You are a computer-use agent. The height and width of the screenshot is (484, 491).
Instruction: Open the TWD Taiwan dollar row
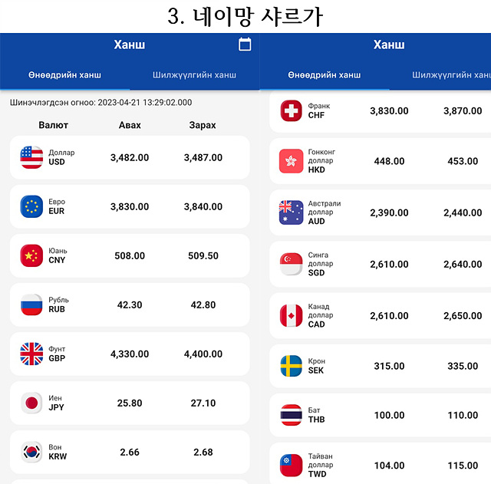(381, 463)
